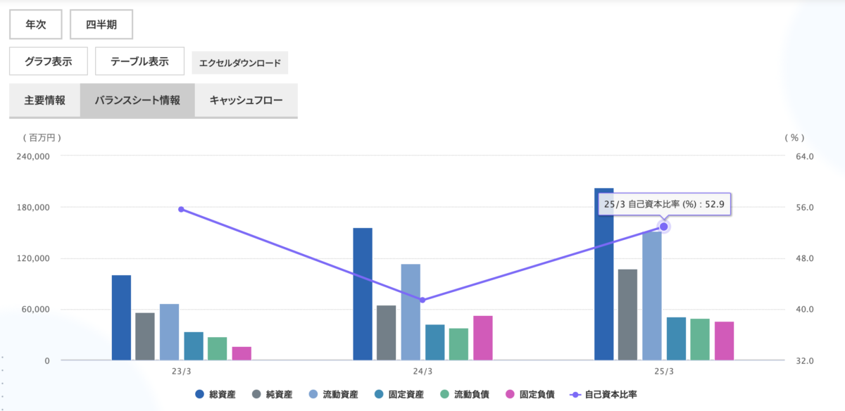Click the 60,000 left axis value

tap(35, 310)
